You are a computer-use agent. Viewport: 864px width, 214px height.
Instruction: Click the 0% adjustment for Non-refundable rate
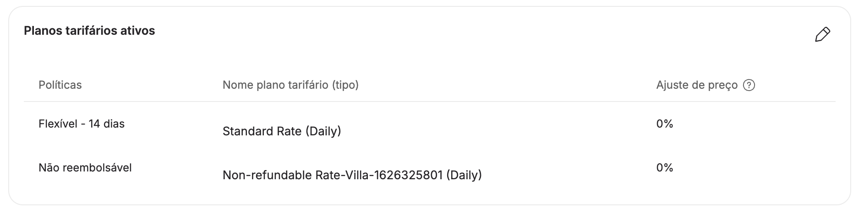coord(664,168)
